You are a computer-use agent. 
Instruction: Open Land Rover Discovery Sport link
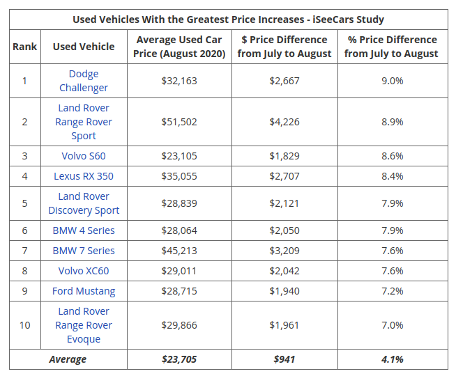point(84,203)
